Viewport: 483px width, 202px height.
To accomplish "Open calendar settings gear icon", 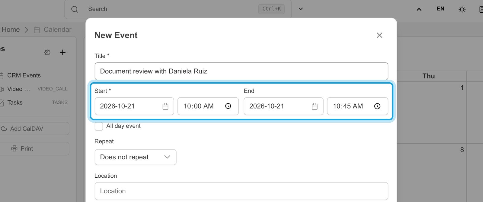I will coord(47,52).
